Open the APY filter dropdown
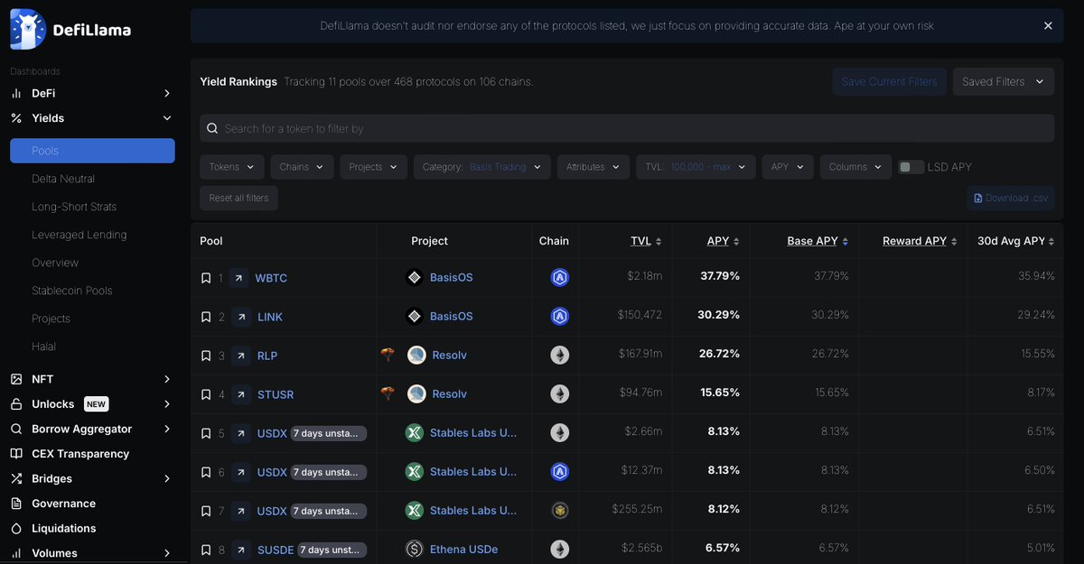1084x564 pixels. pyautogui.click(x=788, y=167)
